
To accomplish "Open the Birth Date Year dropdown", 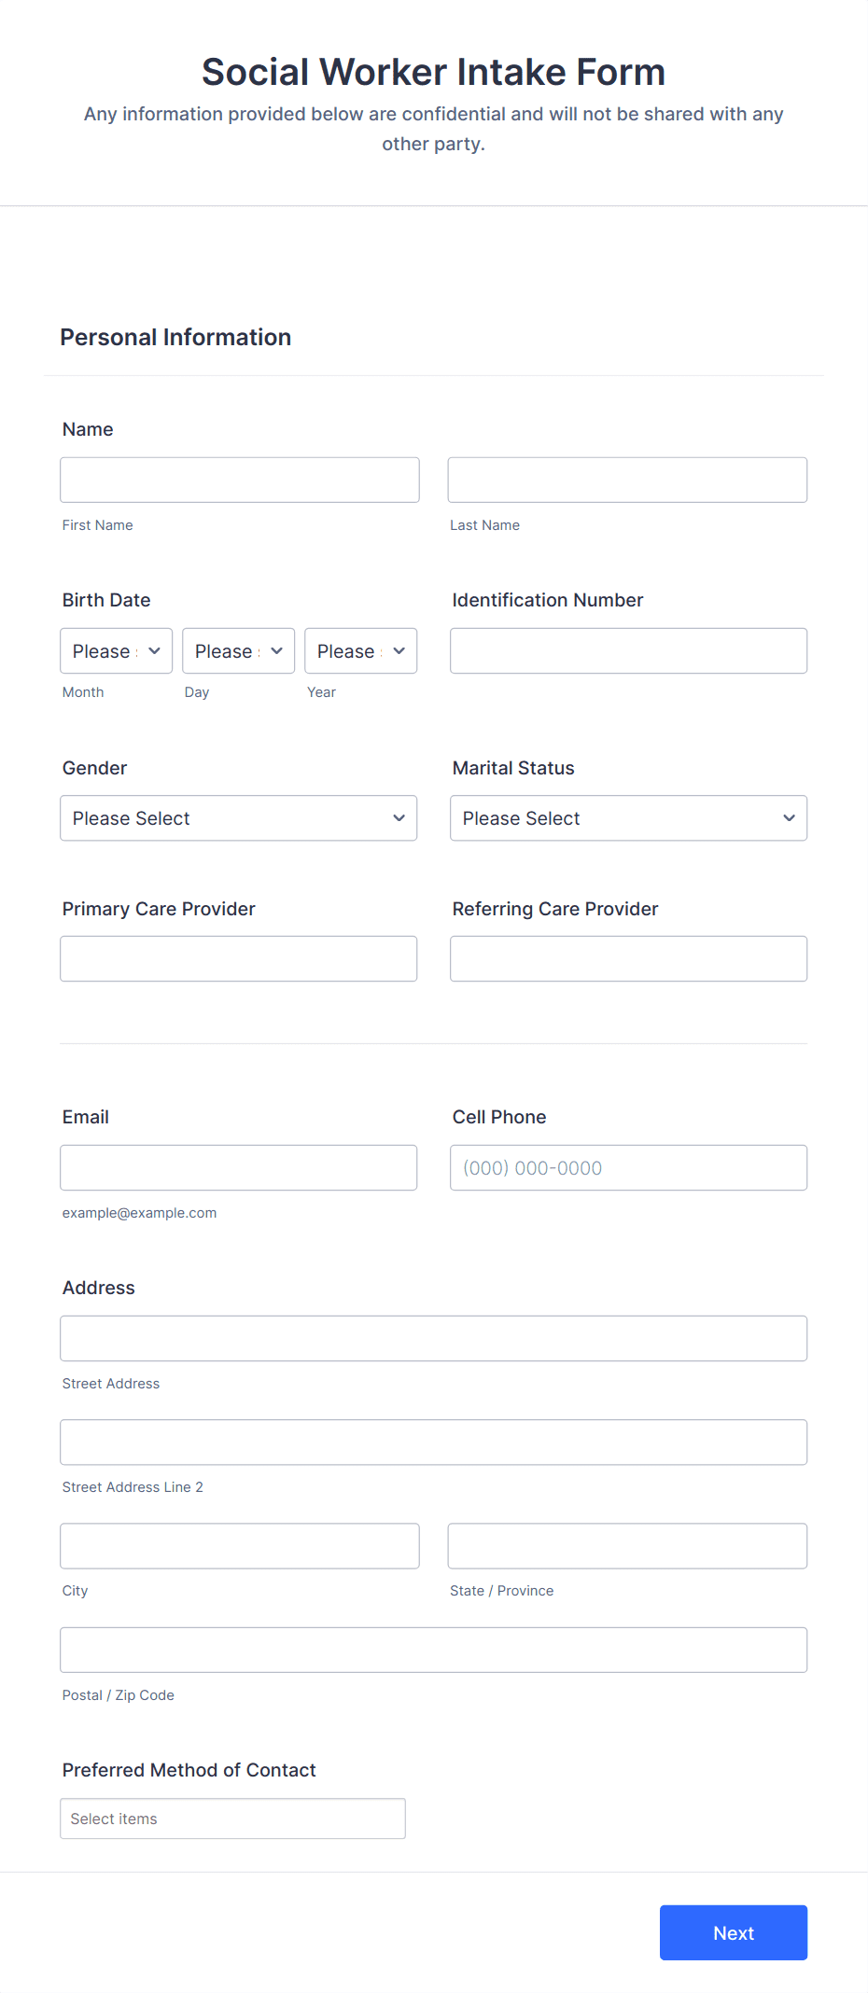I will (x=361, y=650).
